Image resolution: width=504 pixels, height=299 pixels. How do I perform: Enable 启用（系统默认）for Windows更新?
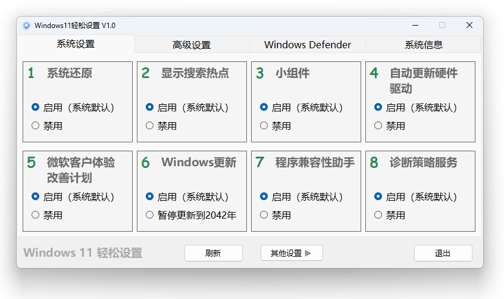pyautogui.click(x=150, y=197)
